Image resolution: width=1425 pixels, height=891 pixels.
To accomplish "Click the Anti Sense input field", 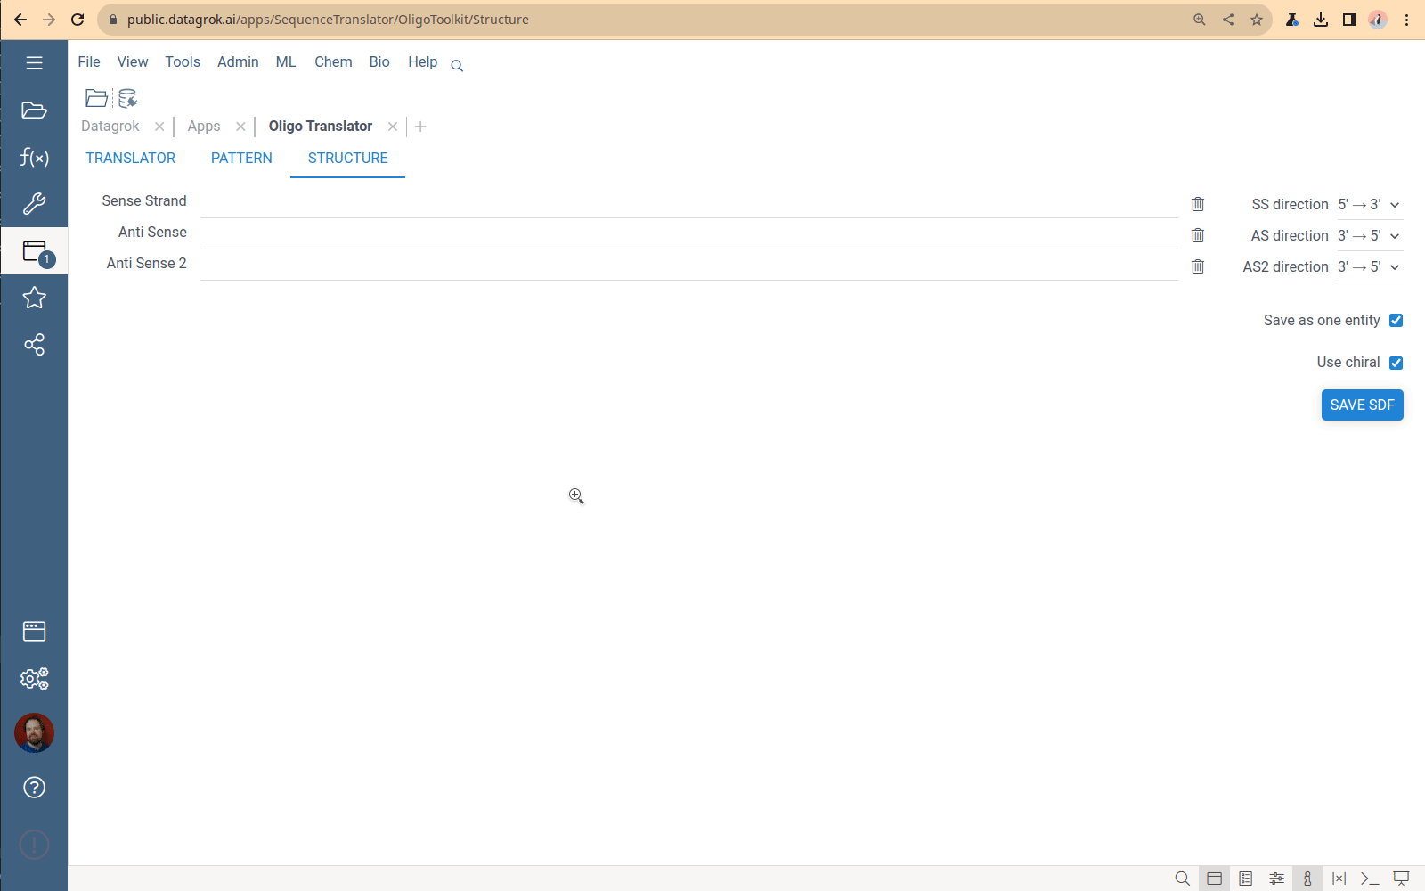I will pos(688,233).
